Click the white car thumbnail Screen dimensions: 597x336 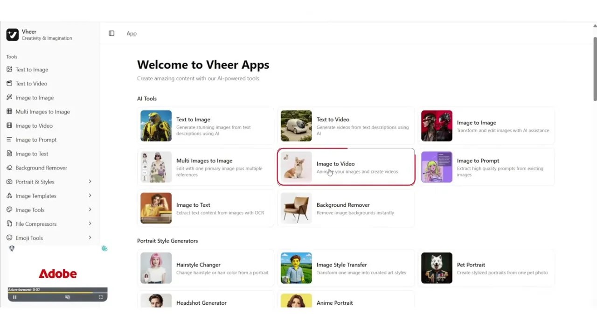(x=296, y=126)
